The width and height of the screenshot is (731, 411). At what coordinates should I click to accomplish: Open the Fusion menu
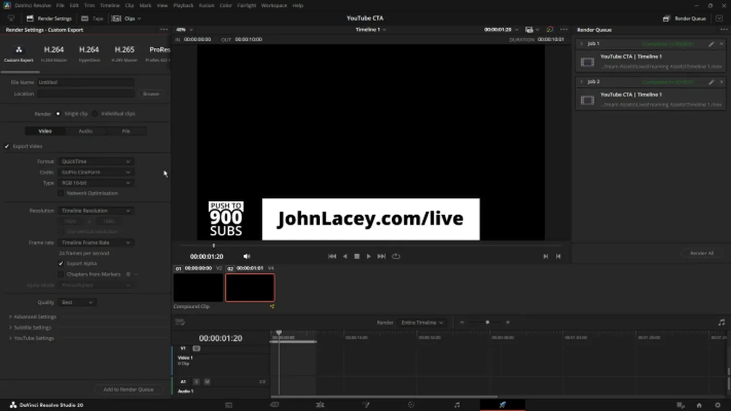207,5
